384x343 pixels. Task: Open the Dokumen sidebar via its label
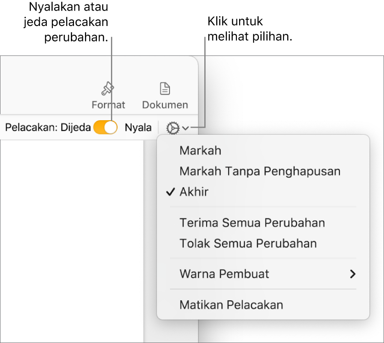(165, 105)
